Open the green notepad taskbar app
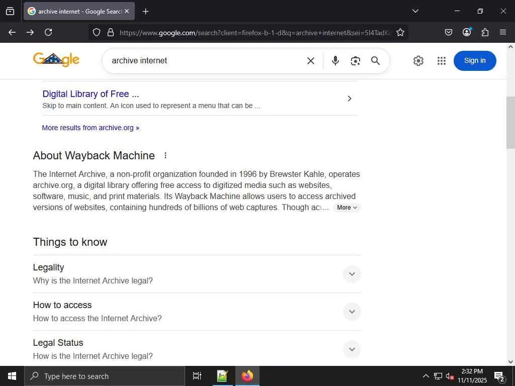This screenshot has width=515, height=386. pyautogui.click(x=222, y=376)
